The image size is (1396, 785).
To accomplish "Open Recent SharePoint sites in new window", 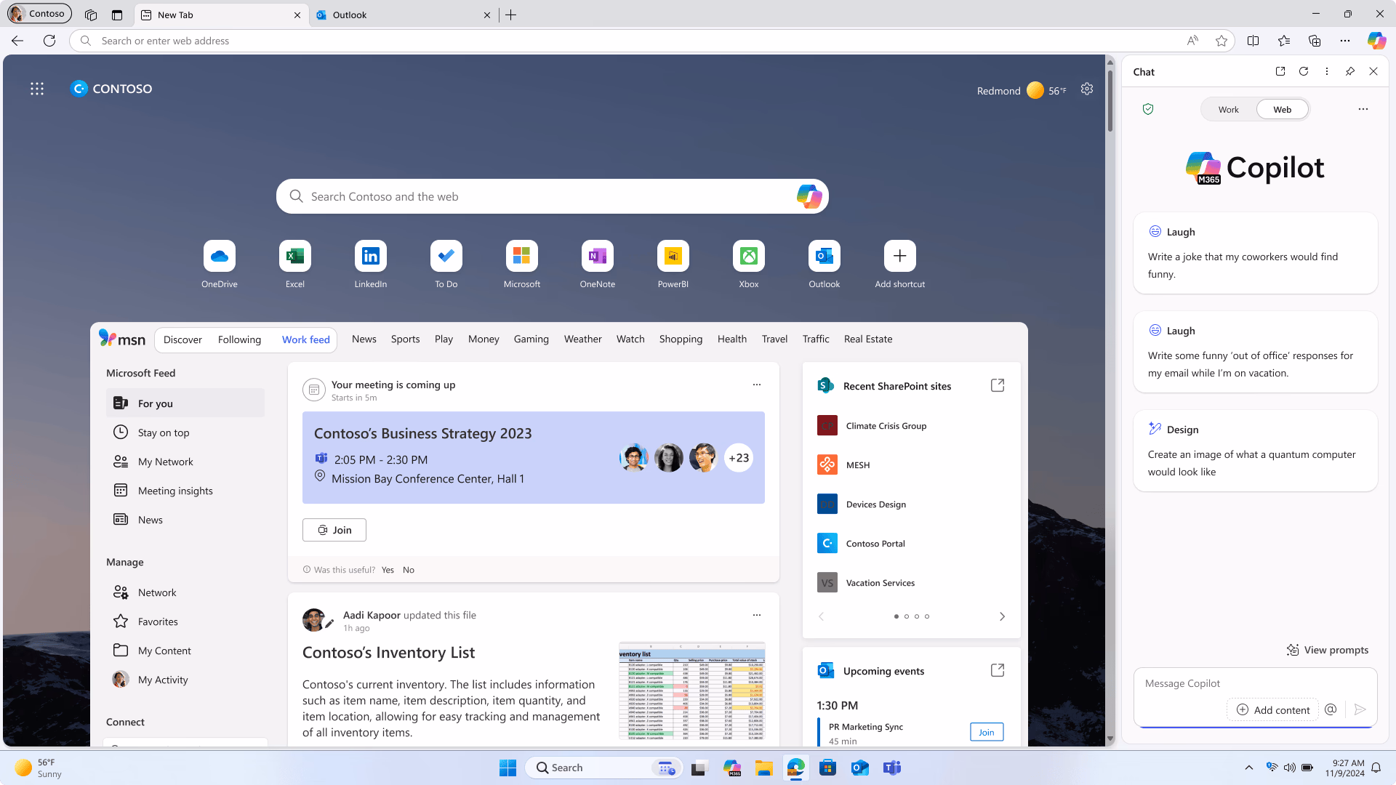I will [x=998, y=385].
